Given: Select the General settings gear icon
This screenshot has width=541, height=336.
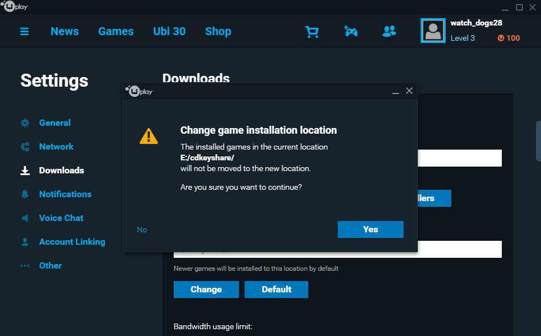Looking at the screenshot, I should [24, 122].
